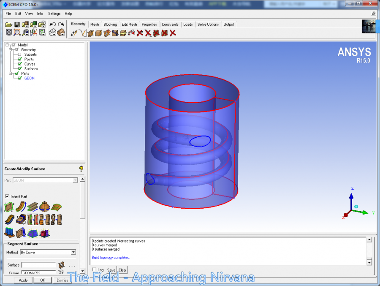Click the solid shaded display icon

coord(61,33)
